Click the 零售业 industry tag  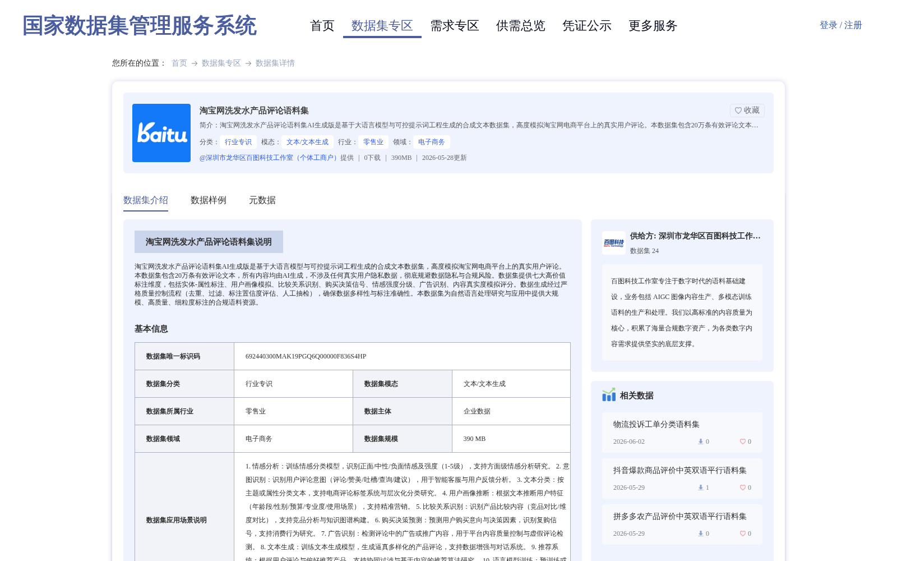point(373,142)
